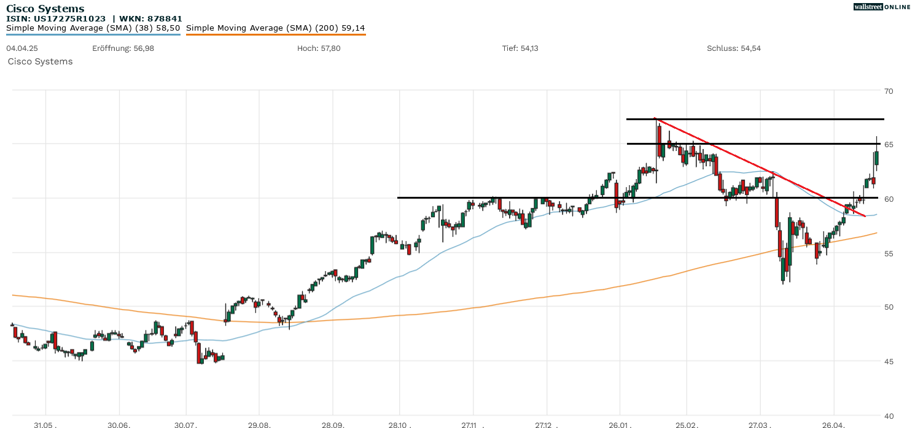Click the red descending trendline
This screenshot has width=915, height=428.
[760, 167]
